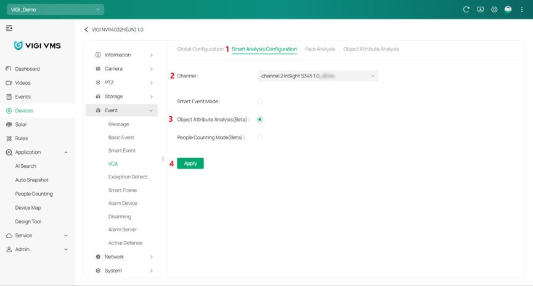533x286 pixels.
Task: Open the Channel dropdown list
Action: pos(317,76)
